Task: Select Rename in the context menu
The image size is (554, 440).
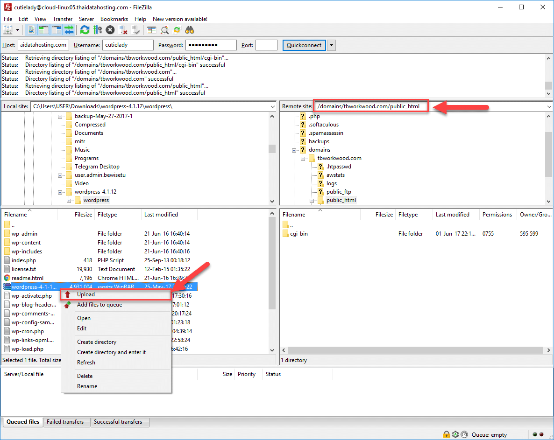Action: tap(115, 386)
